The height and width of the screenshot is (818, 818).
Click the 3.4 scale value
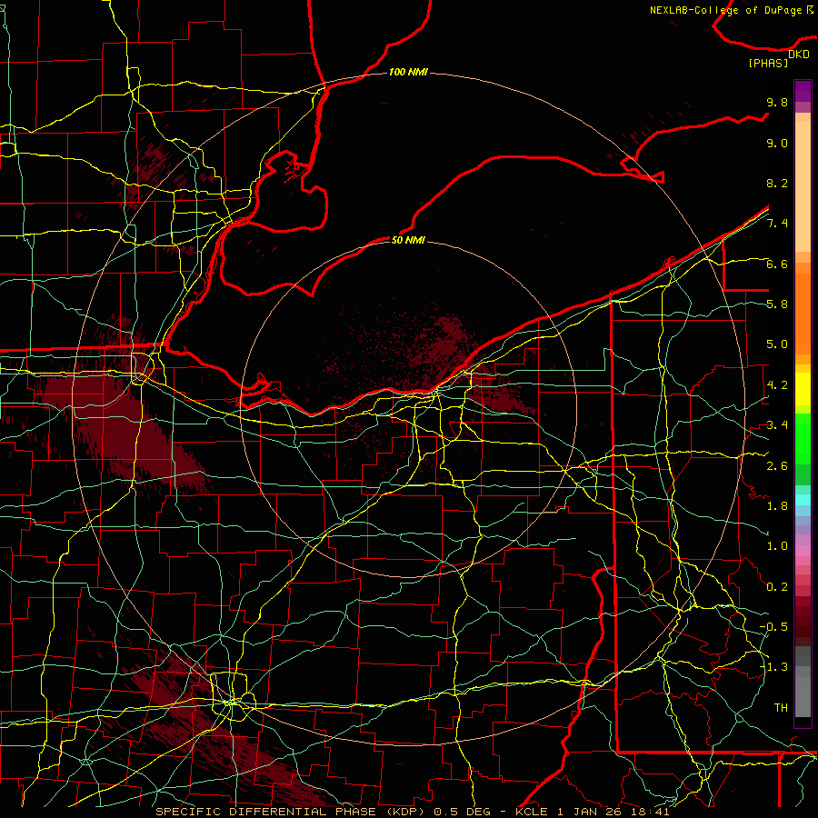[777, 425]
